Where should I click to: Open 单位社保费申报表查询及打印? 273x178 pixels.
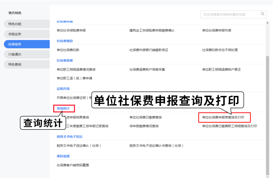tap(223, 117)
